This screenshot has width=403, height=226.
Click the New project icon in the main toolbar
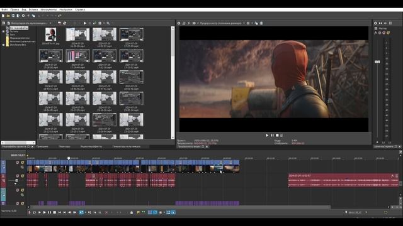point(3,16)
